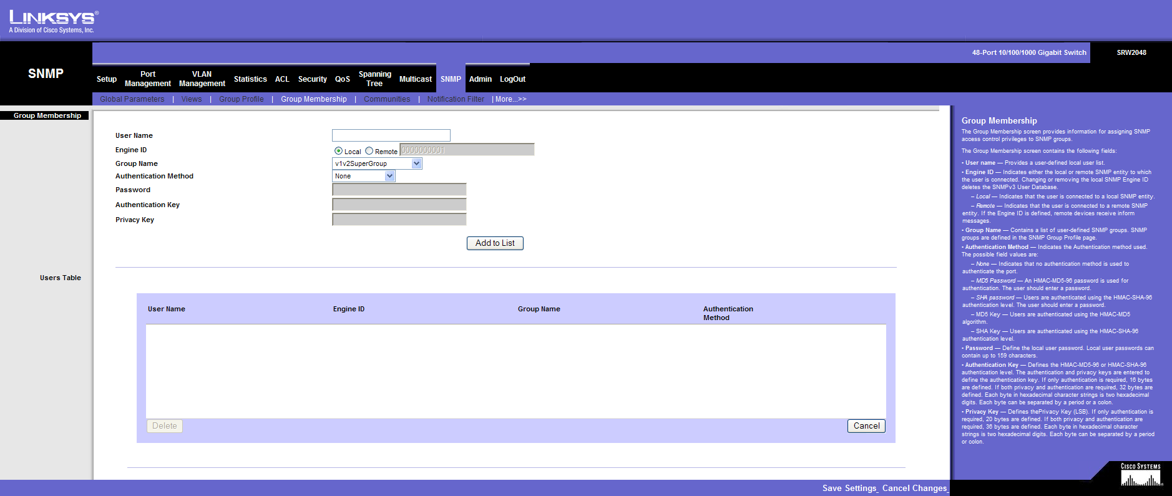Select the Remote Engine ID radio button
The height and width of the screenshot is (496, 1172).
click(369, 151)
